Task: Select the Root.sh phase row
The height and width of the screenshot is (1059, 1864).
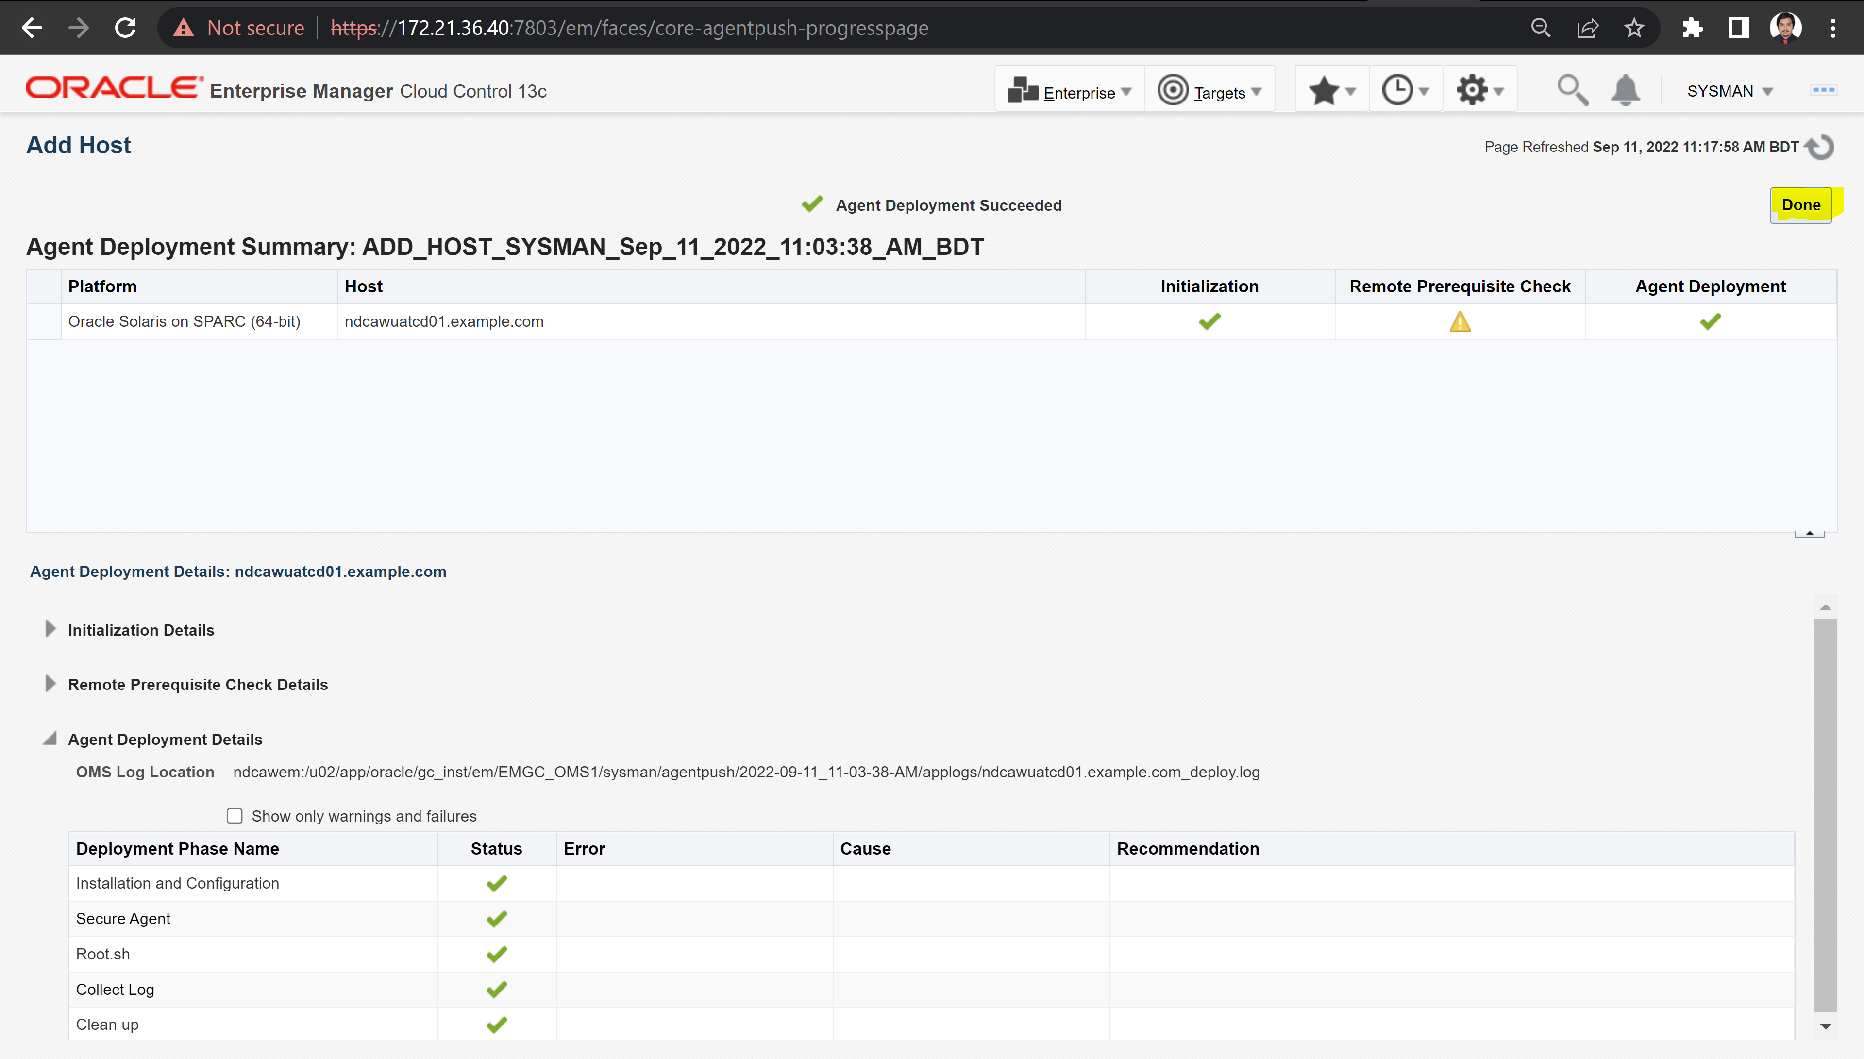Action: [932, 954]
